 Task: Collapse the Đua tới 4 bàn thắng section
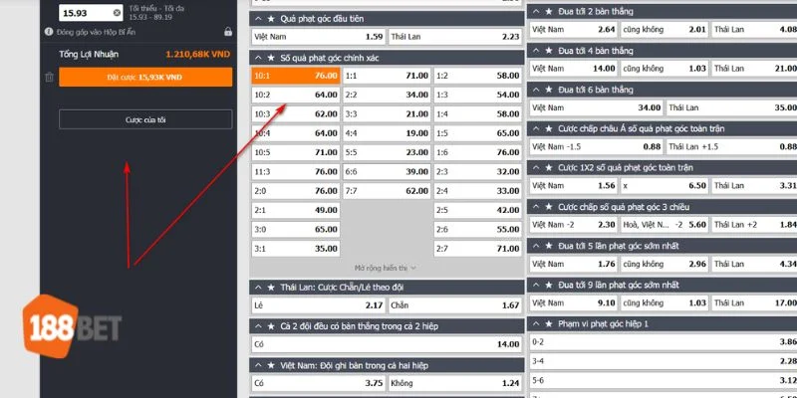pos(536,50)
